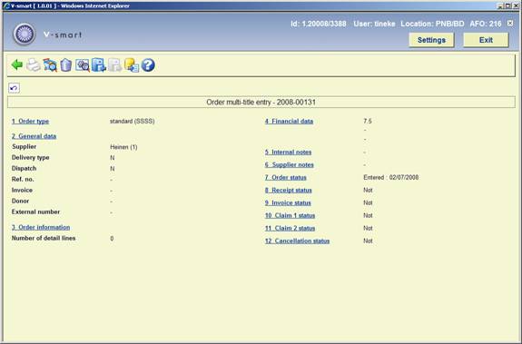Click the 'Donor' label

click(20, 201)
